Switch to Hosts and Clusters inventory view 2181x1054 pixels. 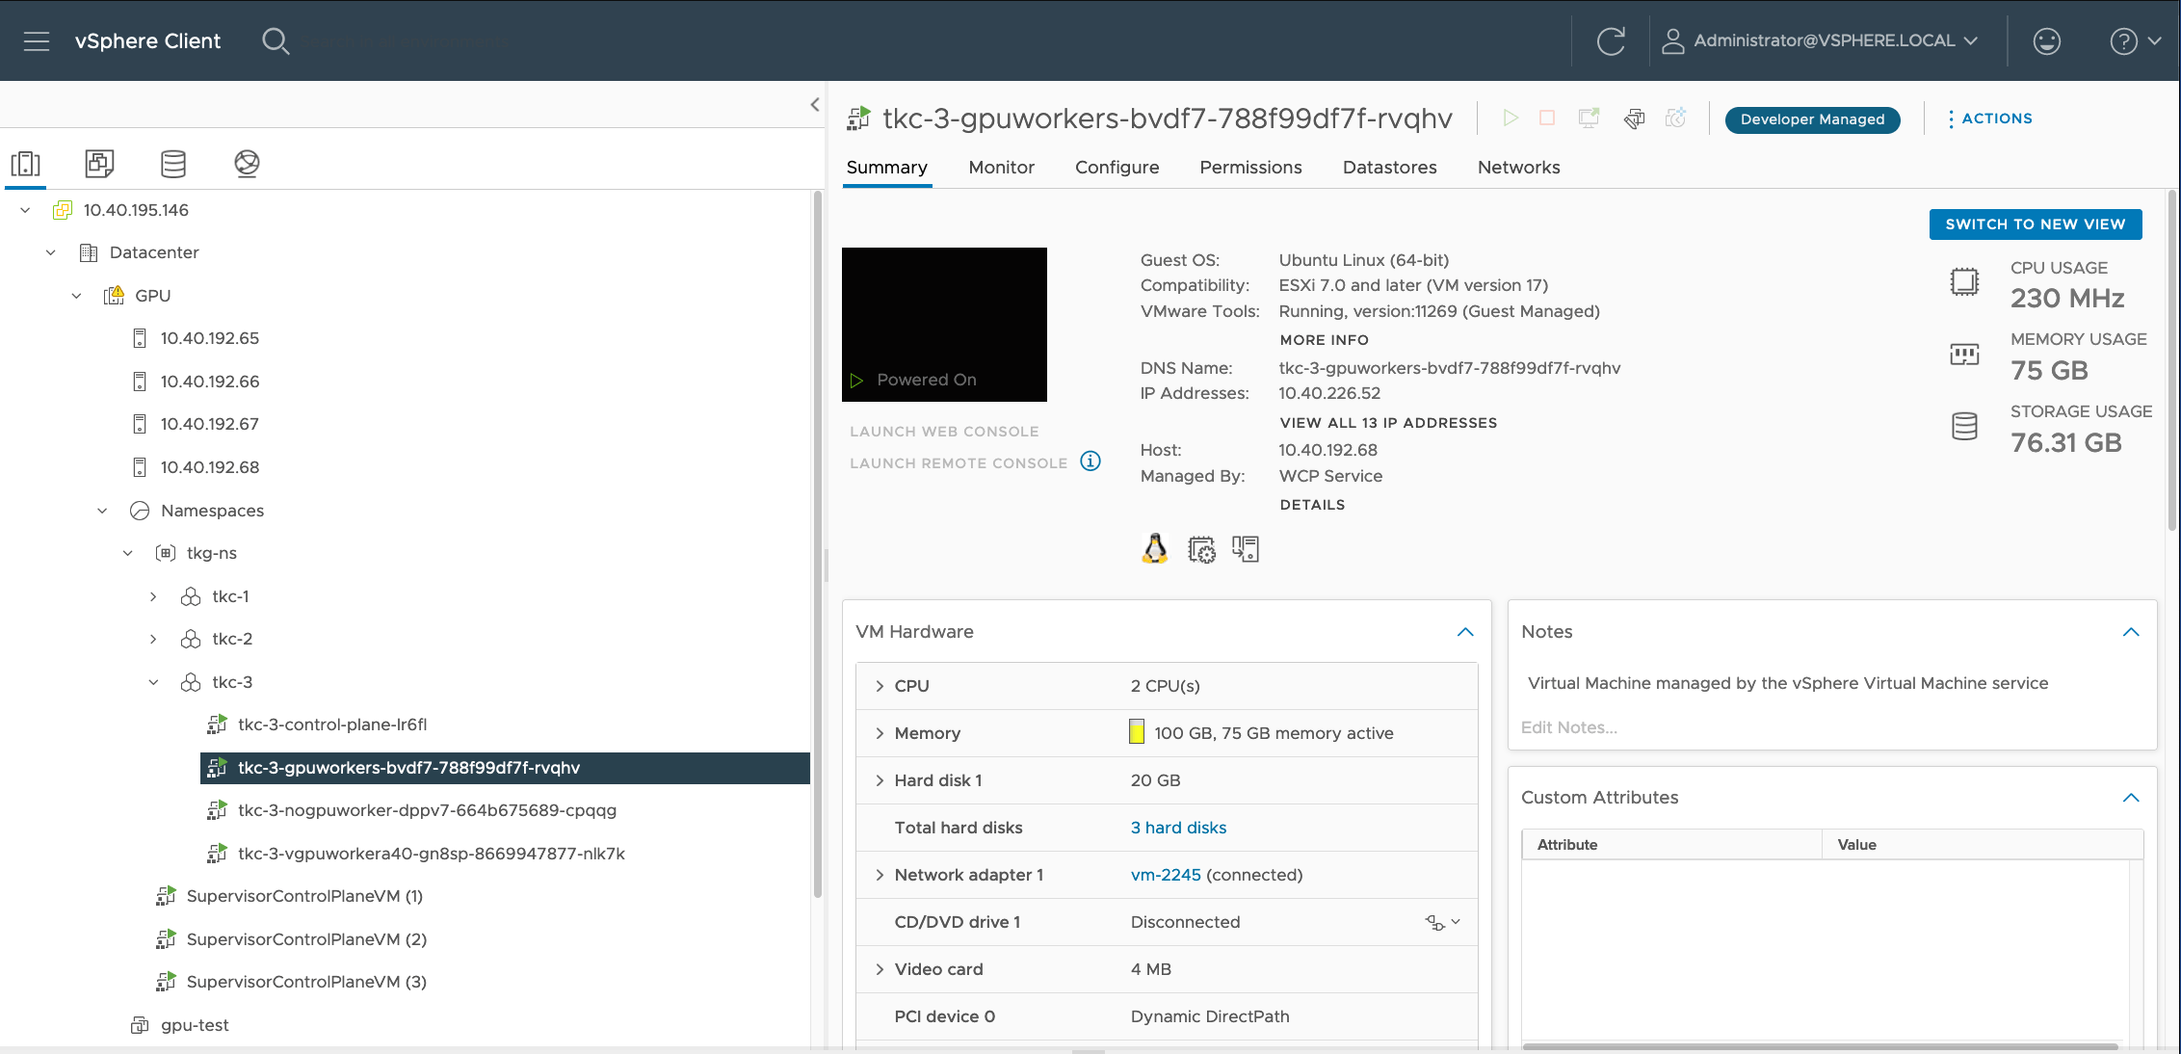(25, 164)
